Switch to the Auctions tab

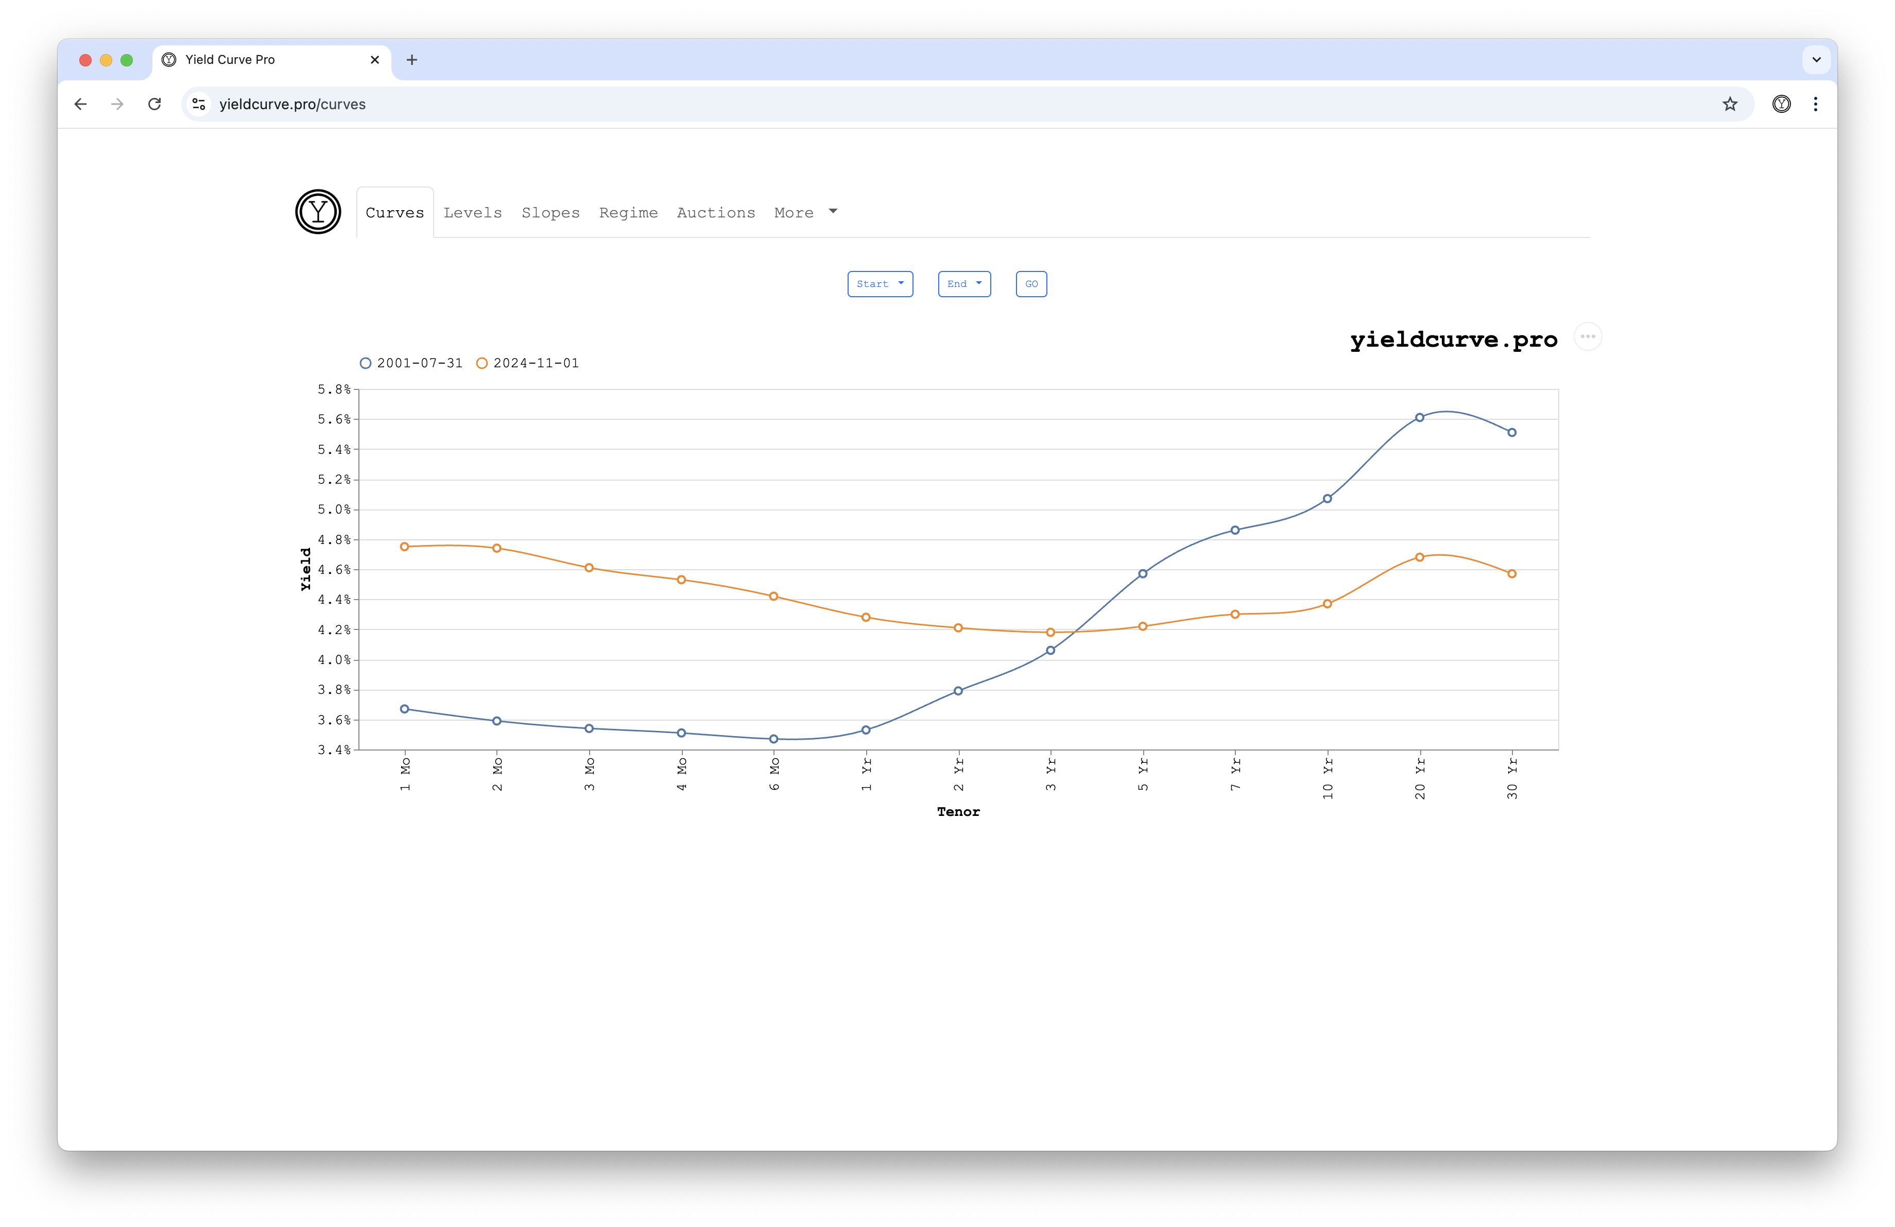click(716, 213)
